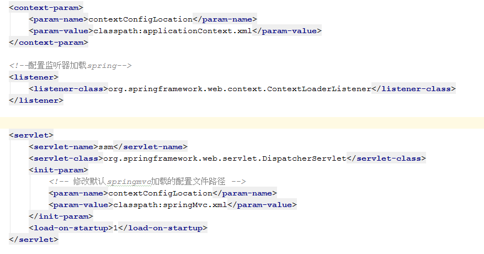484x254 pixels.
Task: Click contextConfigLocation inside init-param
Action: (x=160, y=193)
